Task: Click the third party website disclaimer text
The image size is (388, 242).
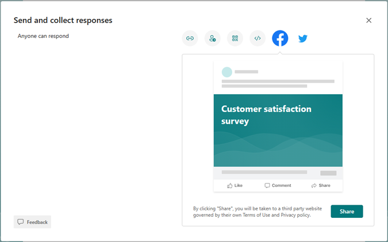Action: click(x=258, y=212)
